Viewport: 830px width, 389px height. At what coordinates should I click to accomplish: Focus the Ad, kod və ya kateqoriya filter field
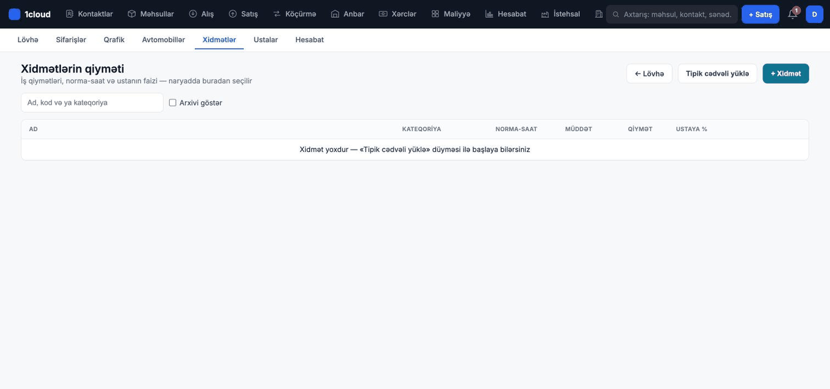pos(92,103)
